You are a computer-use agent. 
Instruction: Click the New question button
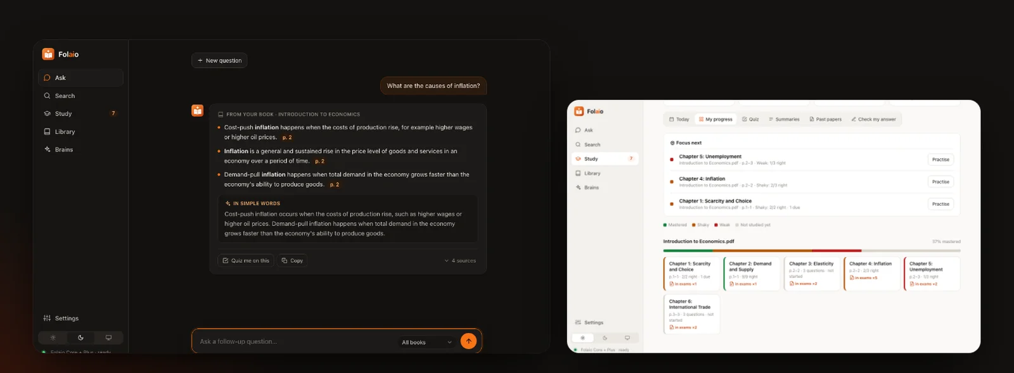[219, 60]
